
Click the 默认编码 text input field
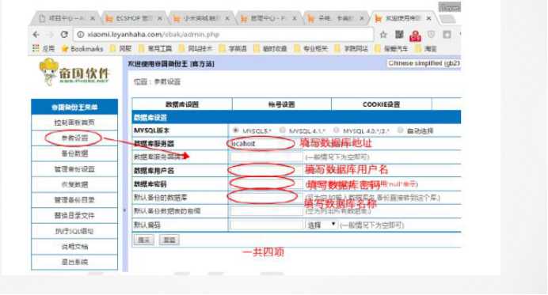pyautogui.click(x=266, y=225)
